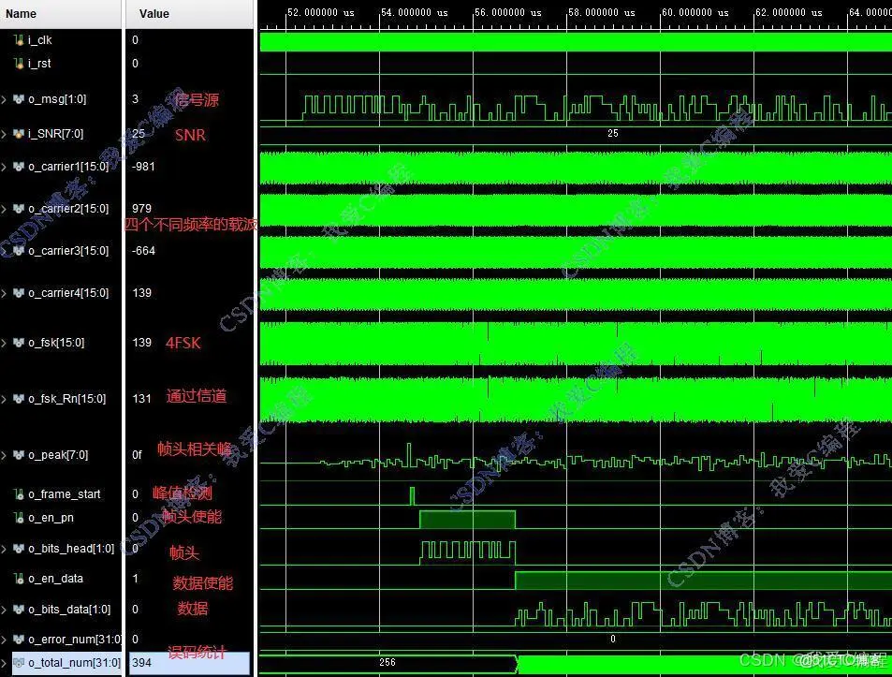The height and width of the screenshot is (677, 892).
Task: Select the o_fsk[15:0] signal name
Action: (56, 343)
